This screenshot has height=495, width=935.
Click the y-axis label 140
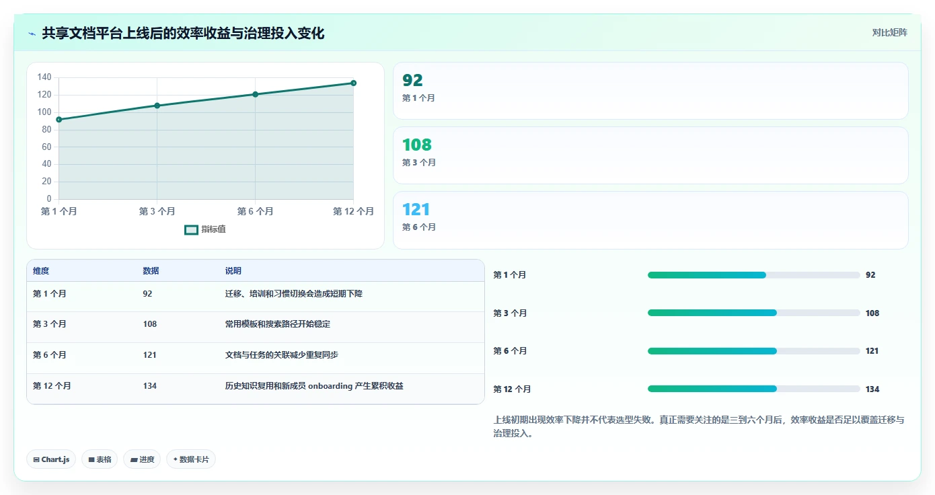point(44,77)
